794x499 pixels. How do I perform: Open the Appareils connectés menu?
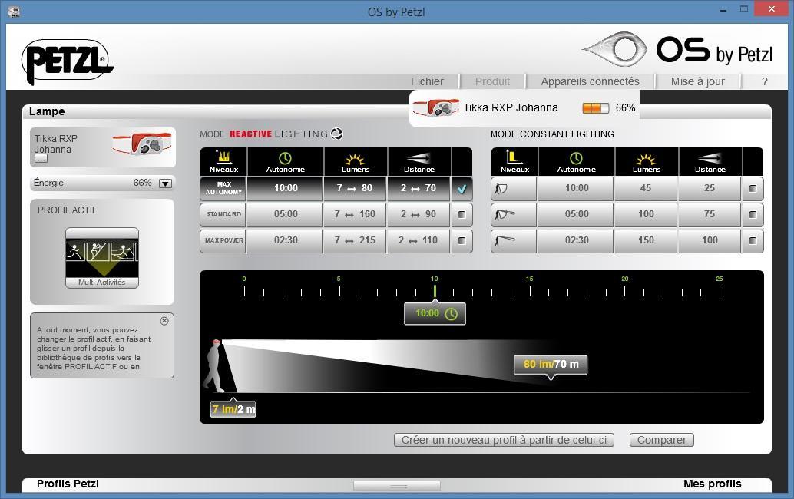(590, 81)
